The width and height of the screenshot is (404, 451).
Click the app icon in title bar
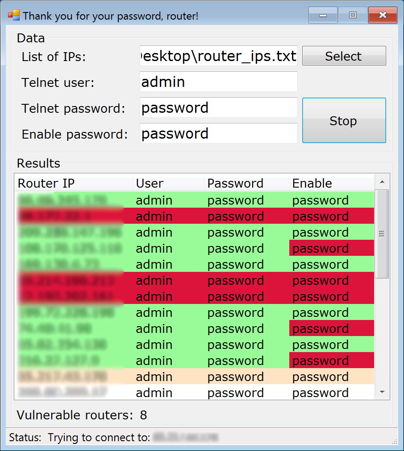pos(14,16)
